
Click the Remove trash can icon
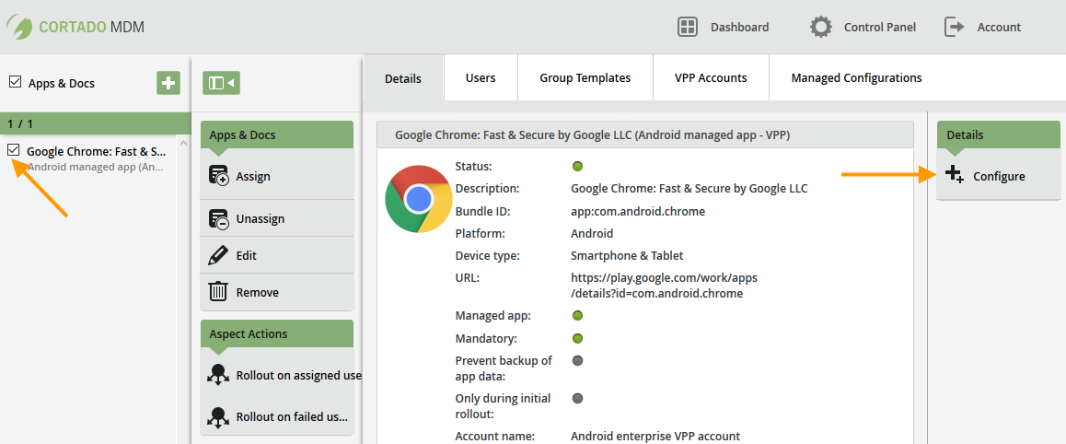point(217,292)
